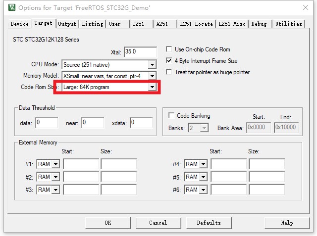317x236 pixels.
Task: Click External Memory #6 Size field
Action: coord(267,190)
